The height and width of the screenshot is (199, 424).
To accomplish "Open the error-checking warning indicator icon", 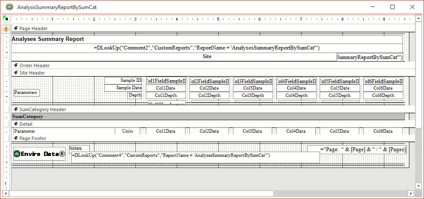I will coord(6,28).
